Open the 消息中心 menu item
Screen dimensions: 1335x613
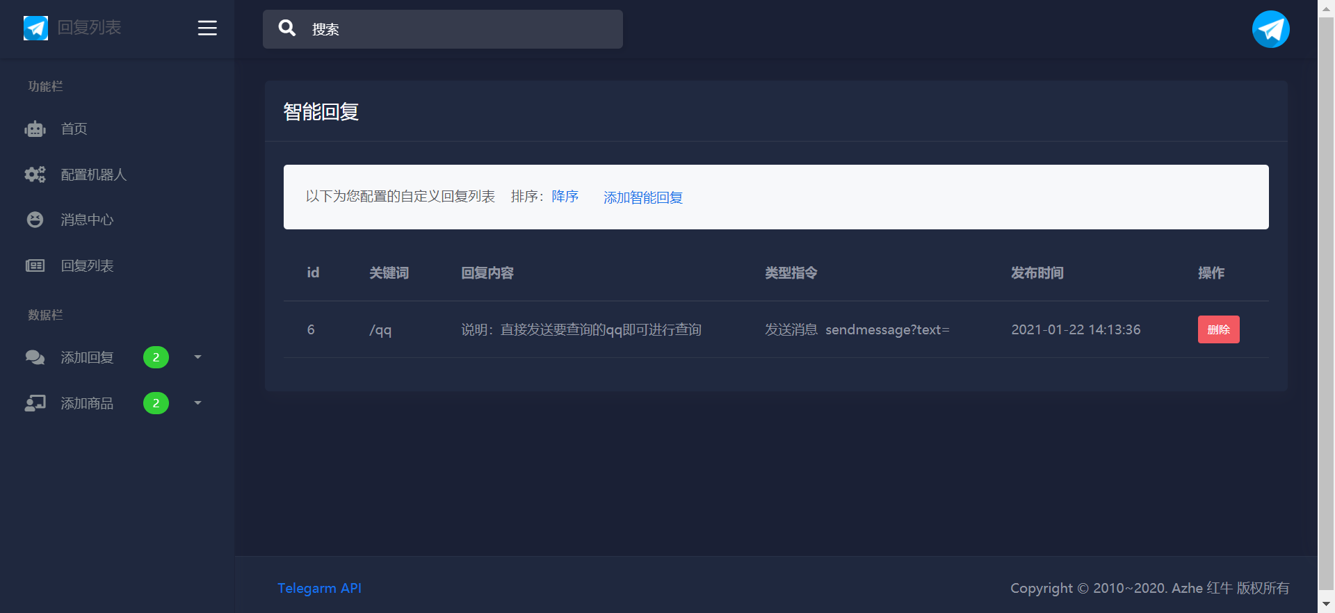[87, 220]
